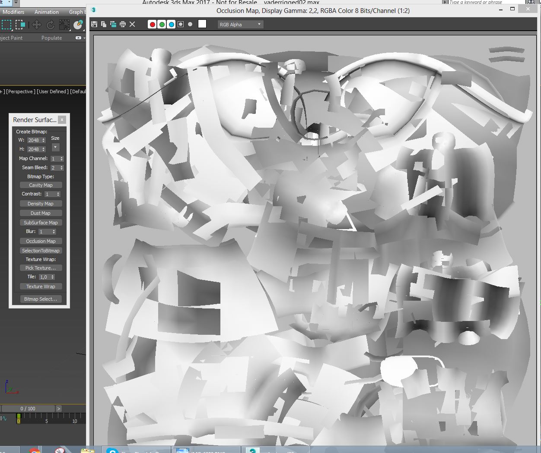Expand the ribbon minimize arrow beside Populate
Viewport: 541px width, 453px height.
(x=79, y=38)
